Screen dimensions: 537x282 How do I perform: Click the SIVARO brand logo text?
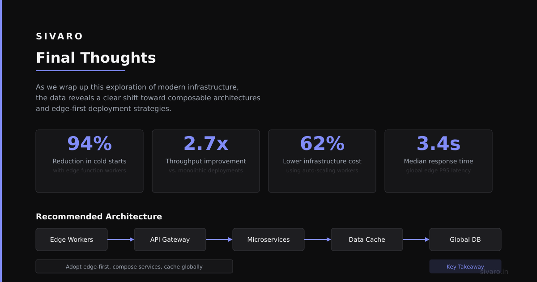(x=60, y=36)
